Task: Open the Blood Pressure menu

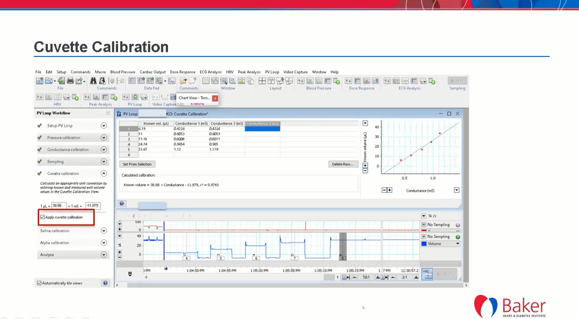Action: coord(123,72)
